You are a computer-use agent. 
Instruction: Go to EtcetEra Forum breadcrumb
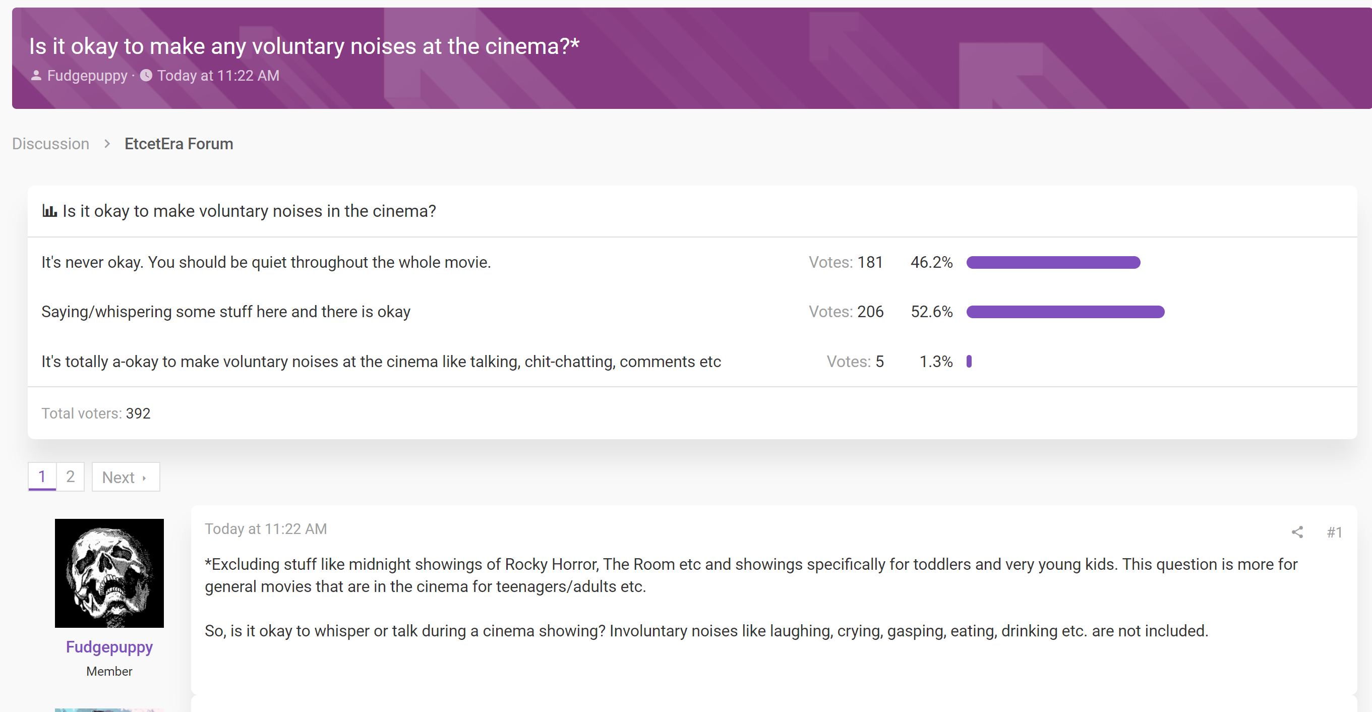pos(179,144)
